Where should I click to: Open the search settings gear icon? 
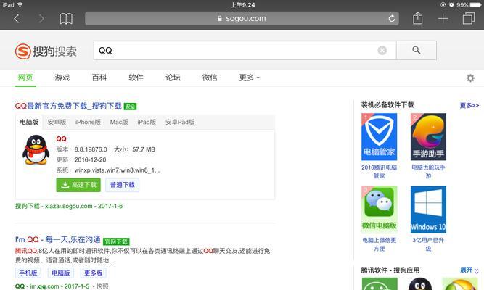pos(470,78)
